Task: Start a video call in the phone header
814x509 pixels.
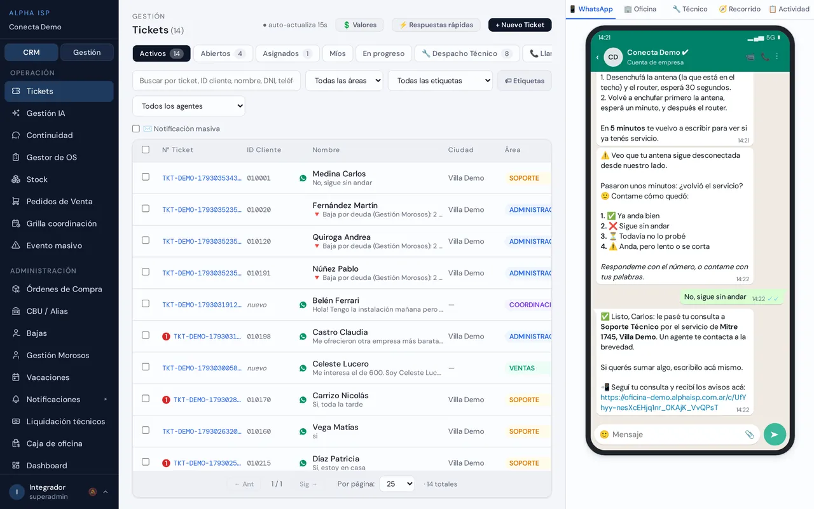Action: pos(750,57)
